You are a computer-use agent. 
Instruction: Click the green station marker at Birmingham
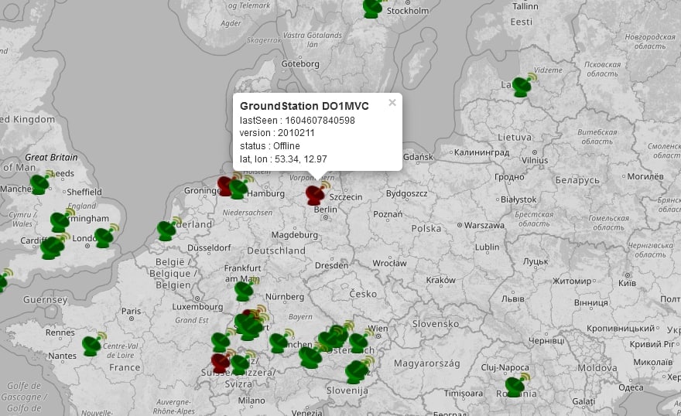60,222
